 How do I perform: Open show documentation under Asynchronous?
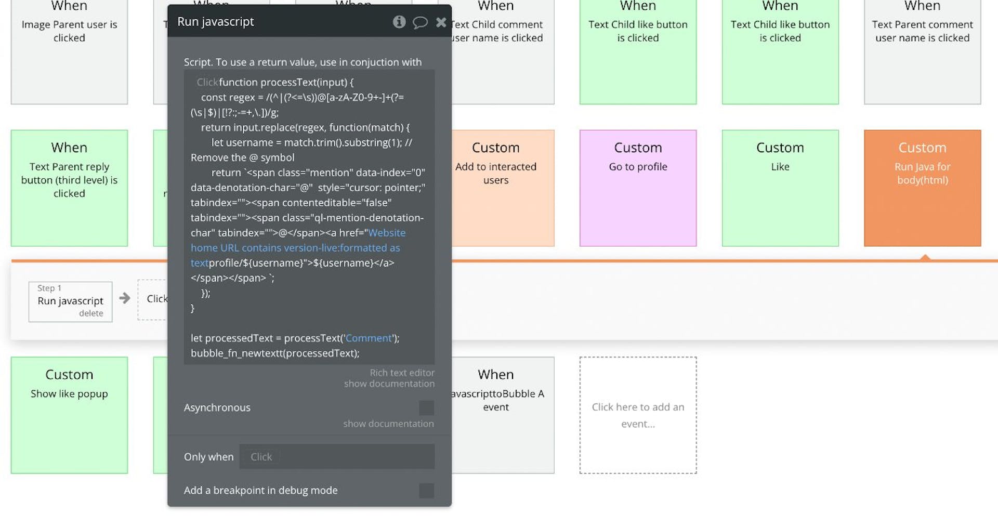389,424
